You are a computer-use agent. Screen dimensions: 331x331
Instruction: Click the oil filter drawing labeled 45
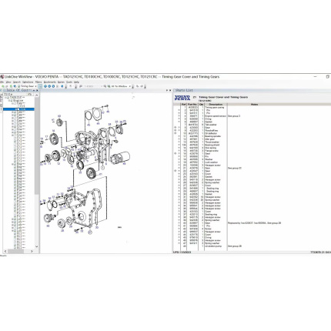[x=120, y=157]
